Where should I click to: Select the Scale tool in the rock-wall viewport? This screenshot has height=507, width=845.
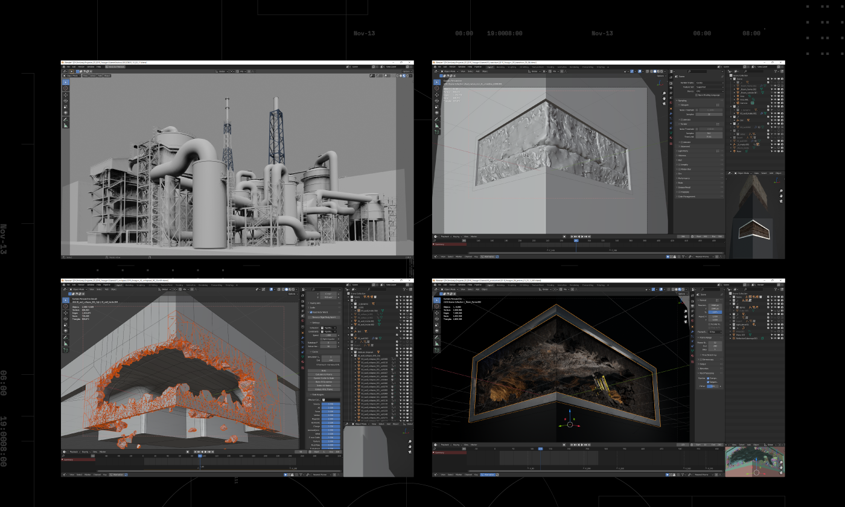(437, 106)
